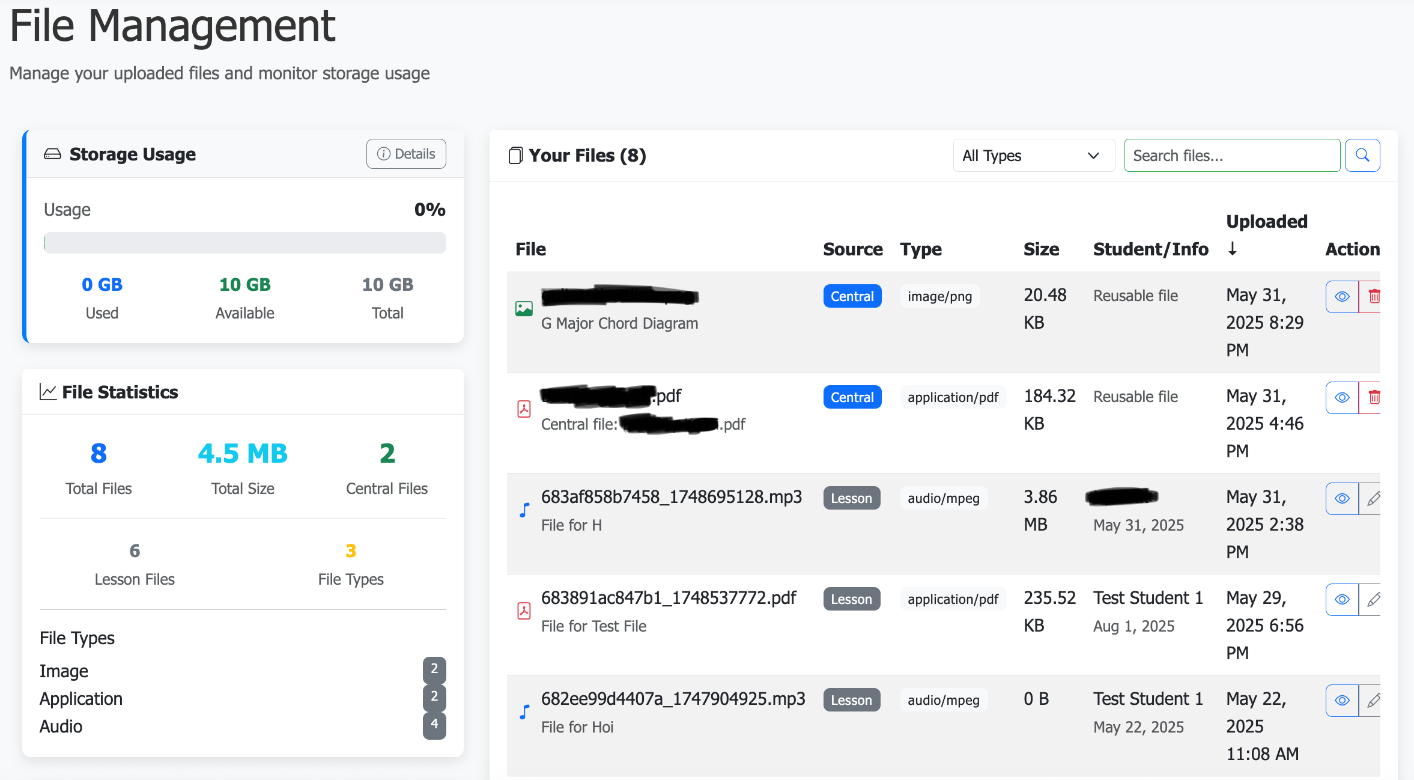Preview the 683891ac847b1 PDF via eye icon
1414x780 pixels.
pyautogui.click(x=1342, y=600)
